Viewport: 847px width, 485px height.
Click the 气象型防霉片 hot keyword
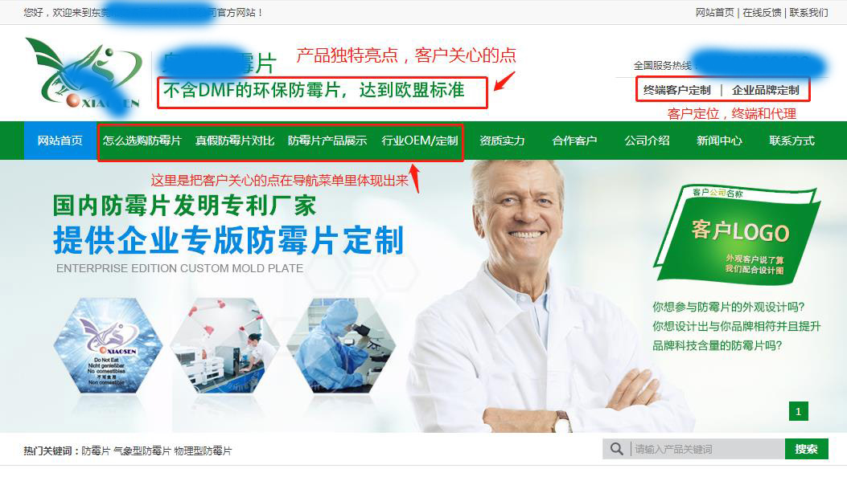click(142, 451)
